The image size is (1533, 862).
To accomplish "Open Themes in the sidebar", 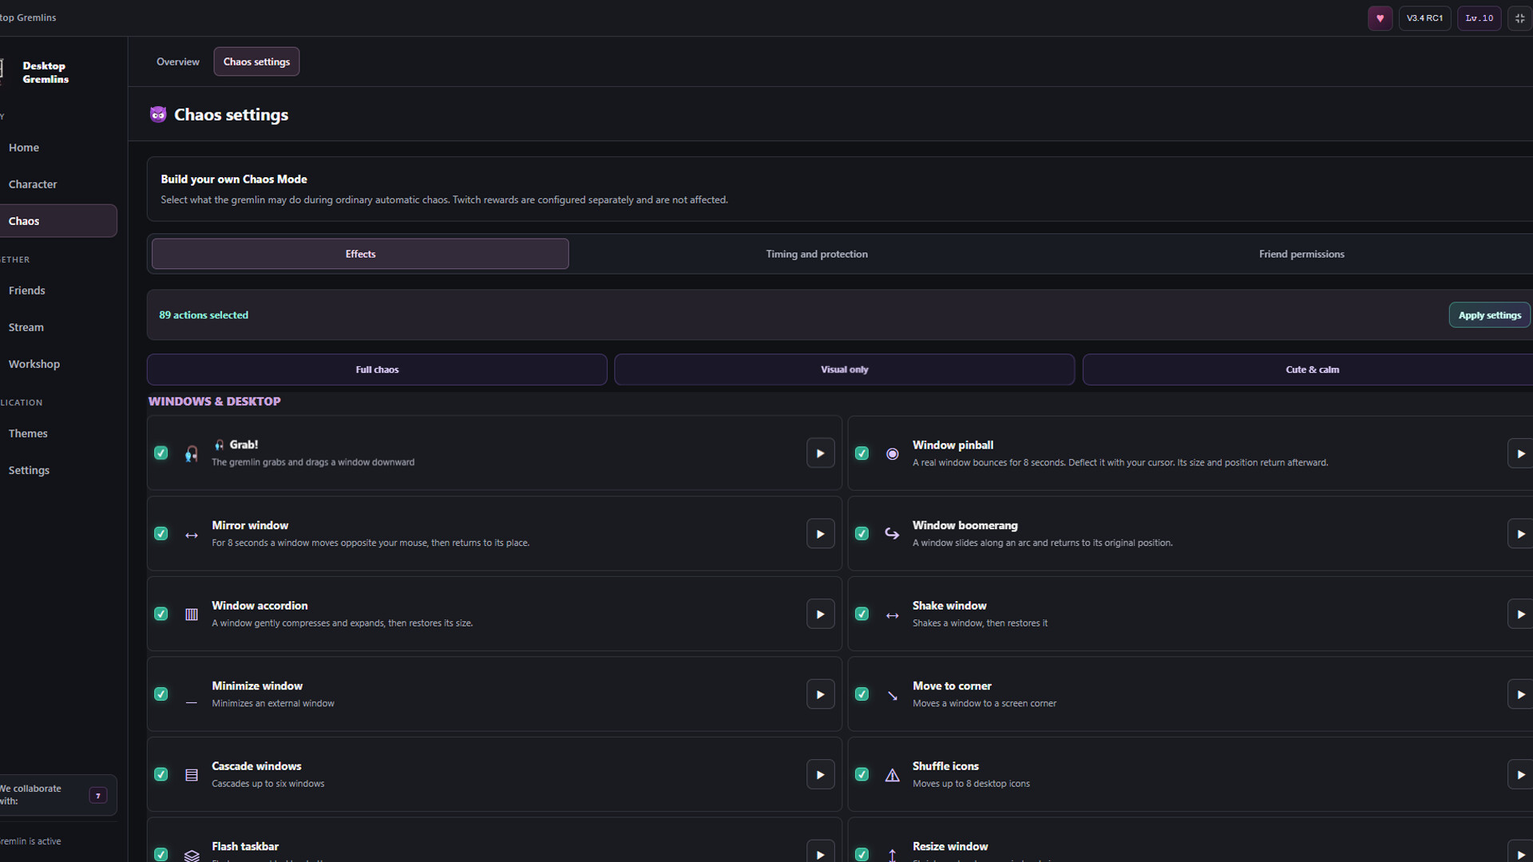I will (x=58, y=433).
